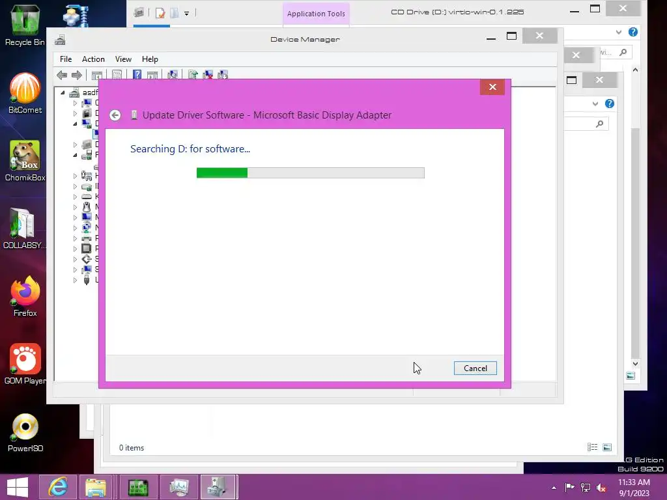667x500 pixels.
Task: Expand the USB controllers node in device tree
Action: pyautogui.click(x=76, y=280)
